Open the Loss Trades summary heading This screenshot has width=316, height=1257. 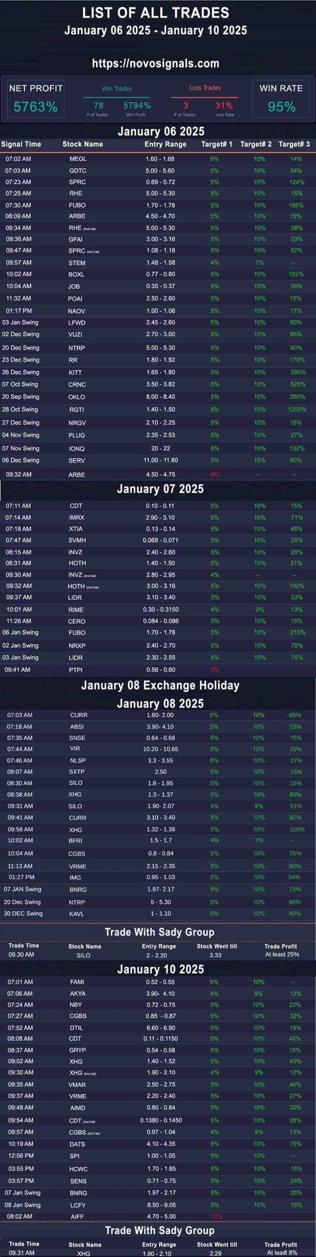[x=205, y=88]
